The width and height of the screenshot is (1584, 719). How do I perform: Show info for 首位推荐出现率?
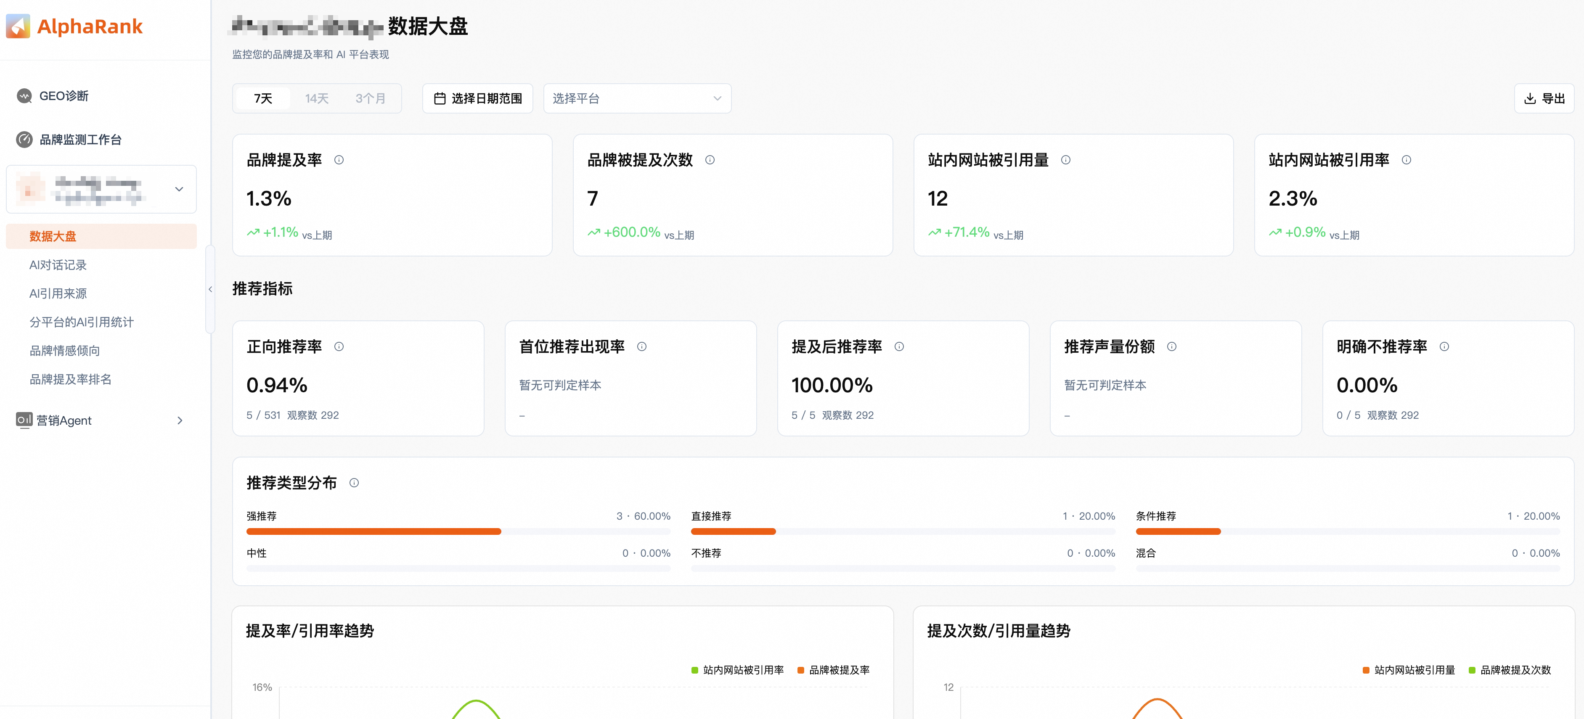(641, 346)
